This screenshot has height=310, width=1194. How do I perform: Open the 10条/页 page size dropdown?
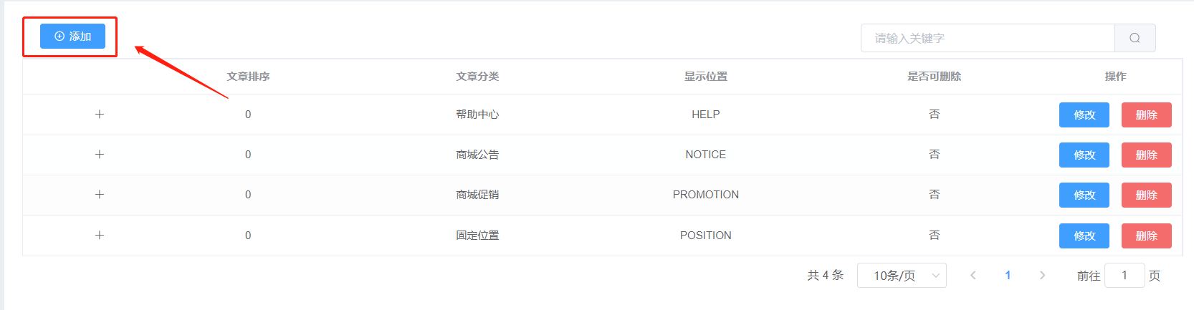click(x=902, y=276)
